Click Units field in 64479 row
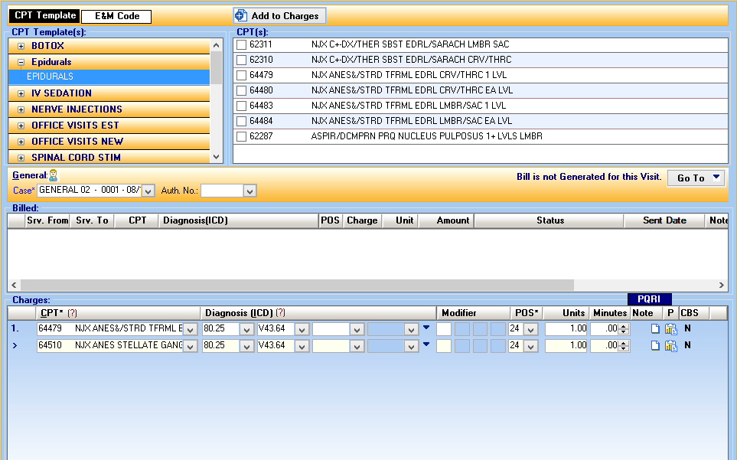This screenshot has height=460, width=737. tap(566, 329)
